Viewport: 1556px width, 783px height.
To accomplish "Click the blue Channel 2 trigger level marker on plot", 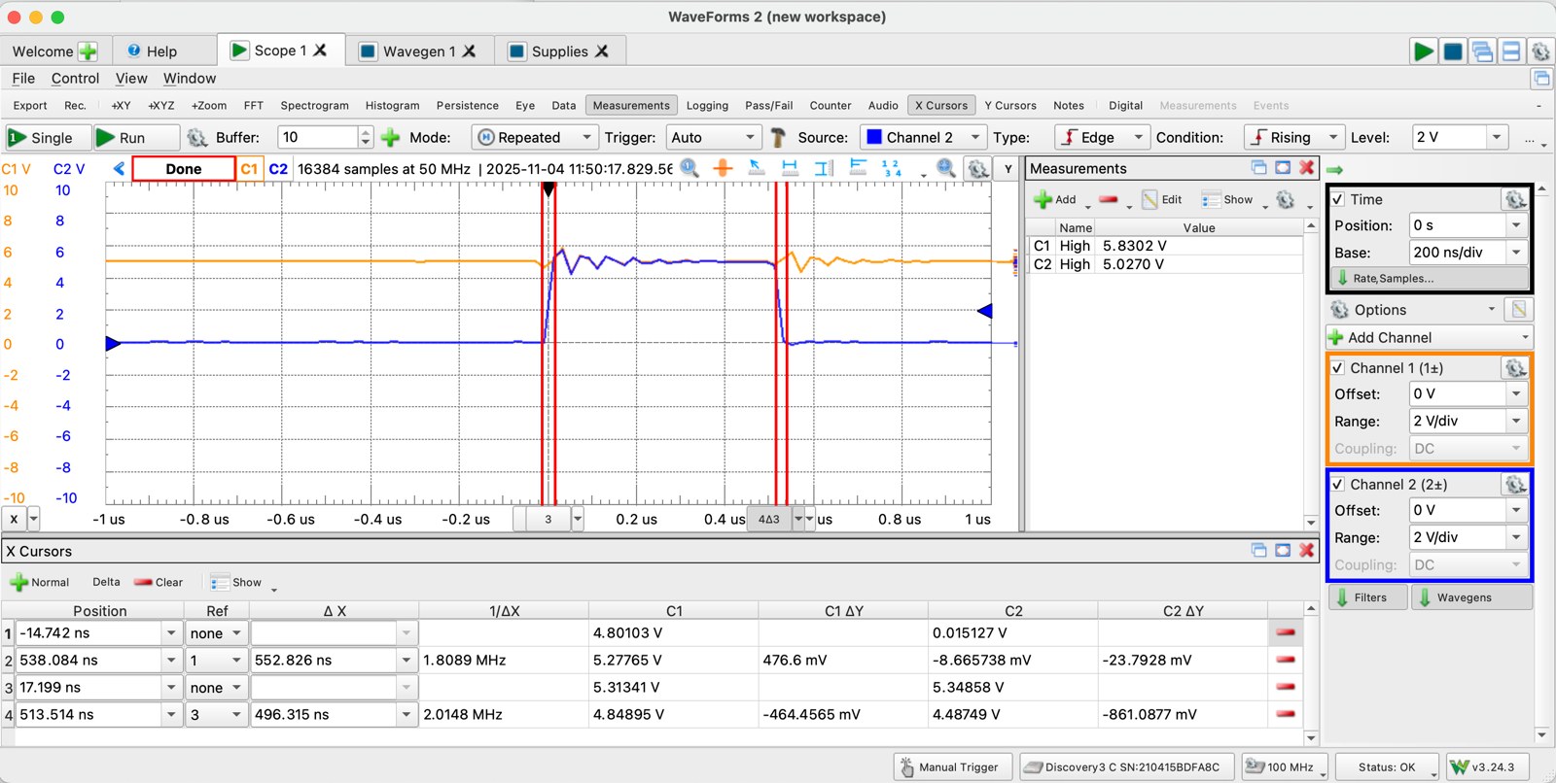I will click(985, 311).
